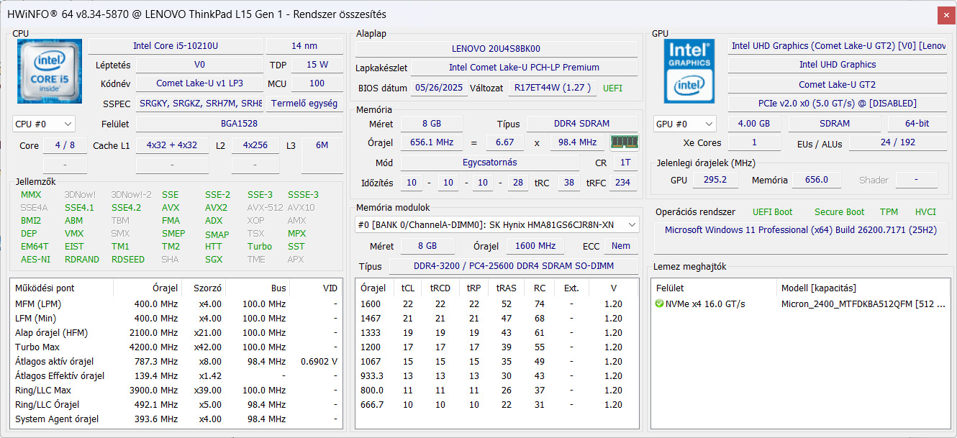
Task: Select the System Agent órajel row
Action: click(x=177, y=419)
